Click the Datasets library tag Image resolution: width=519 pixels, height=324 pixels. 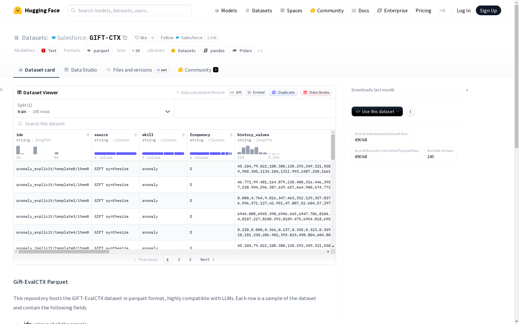coord(183,51)
